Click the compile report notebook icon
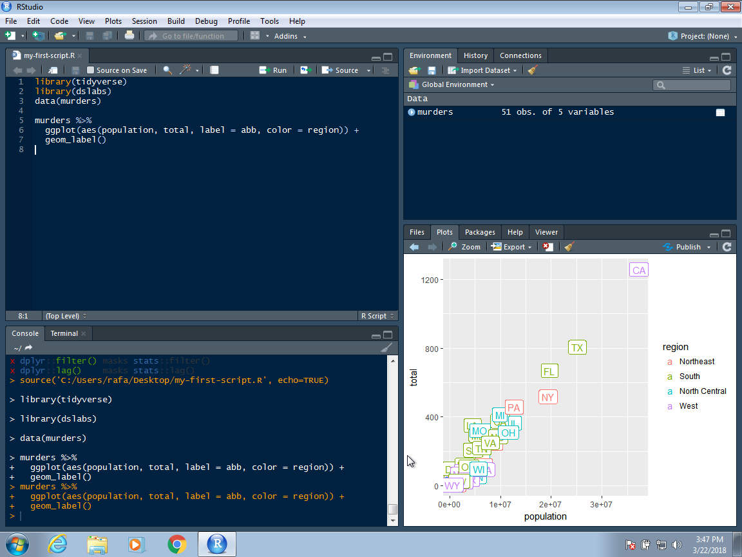This screenshot has height=557, width=742. tap(214, 70)
